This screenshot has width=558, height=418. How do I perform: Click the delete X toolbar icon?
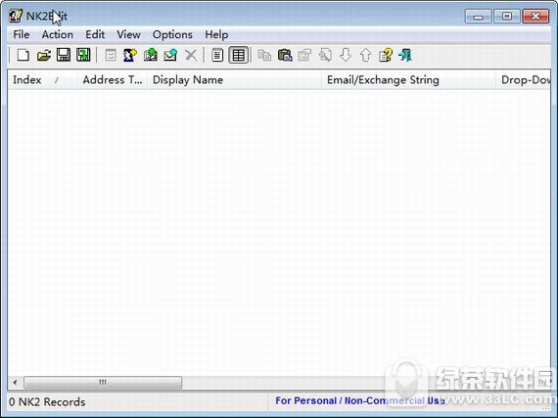(x=191, y=55)
